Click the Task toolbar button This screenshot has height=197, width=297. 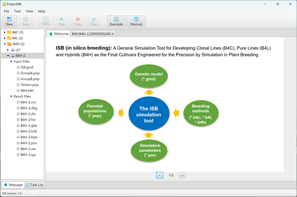[46, 21]
